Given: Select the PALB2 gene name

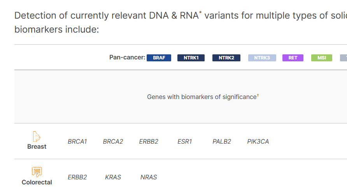Looking at the screenshot, I should [222, 142].
